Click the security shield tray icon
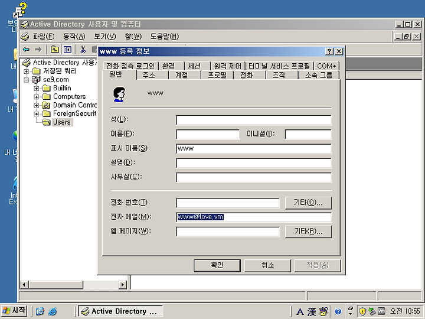Screen dimensions: 425x319 tap(362, 311)
